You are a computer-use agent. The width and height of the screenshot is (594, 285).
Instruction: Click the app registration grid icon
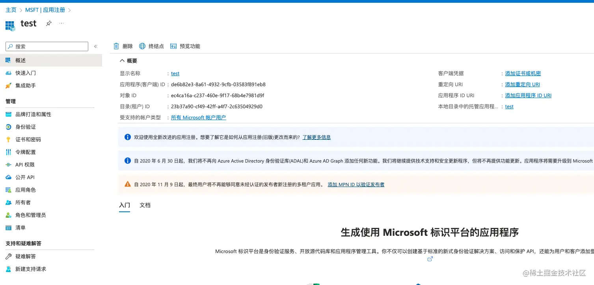(10, 26)
